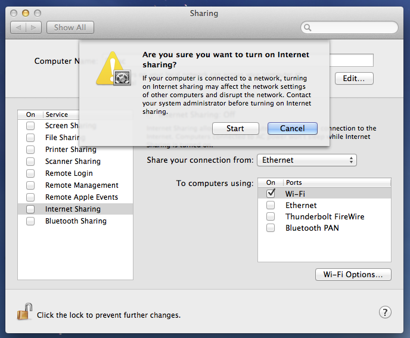
Task: Enable the Remote Apple Events checkbox
Action: point(30,197)
